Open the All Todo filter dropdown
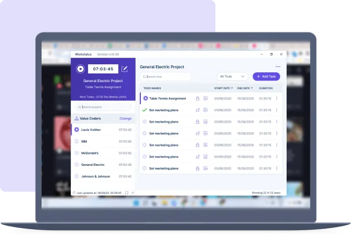Image resolution: width=352 pixels, height=236 pixels. (x=232, y=77)
